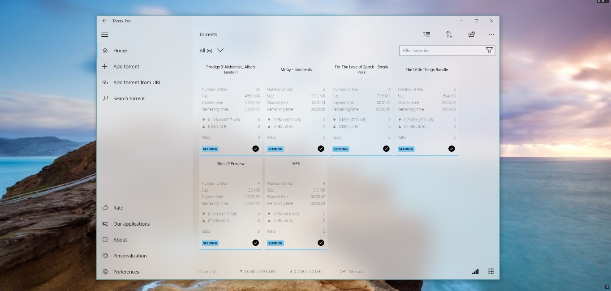Screen dimensions: 611x291
Task: Click the grid view icon at bottom right
Action: 491,271
